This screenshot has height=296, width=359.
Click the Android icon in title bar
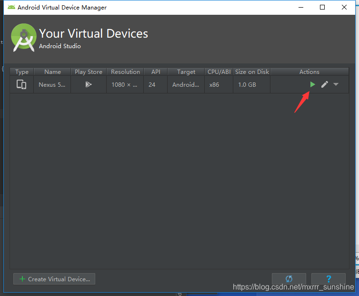pos(11,7)
